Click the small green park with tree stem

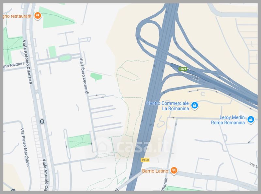coord(96,77)
